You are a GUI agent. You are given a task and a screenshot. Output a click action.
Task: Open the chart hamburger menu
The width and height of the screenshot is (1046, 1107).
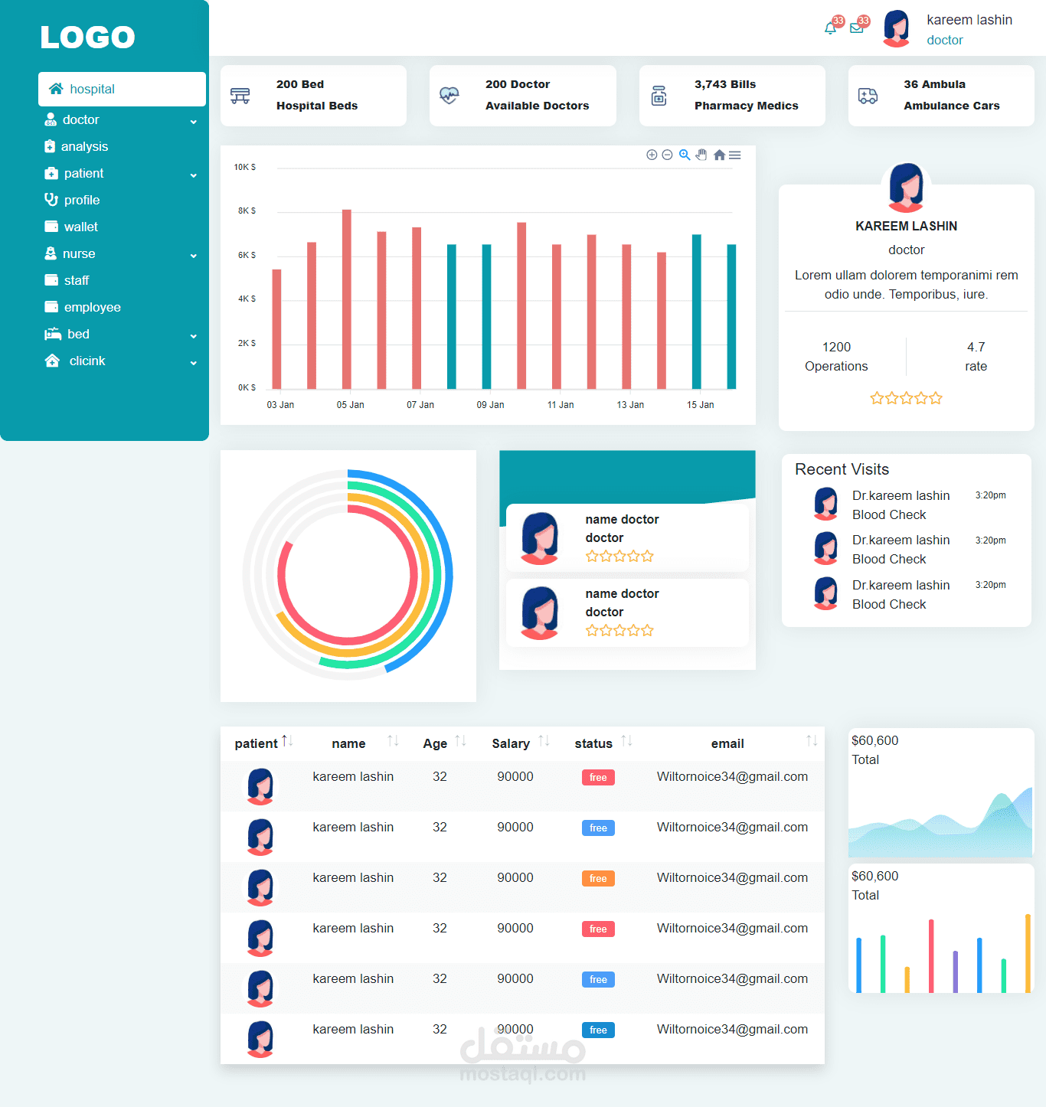tap(735, 155)
